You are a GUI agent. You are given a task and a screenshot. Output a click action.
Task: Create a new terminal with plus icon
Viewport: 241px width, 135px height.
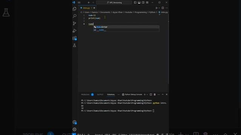pos(145,94)
